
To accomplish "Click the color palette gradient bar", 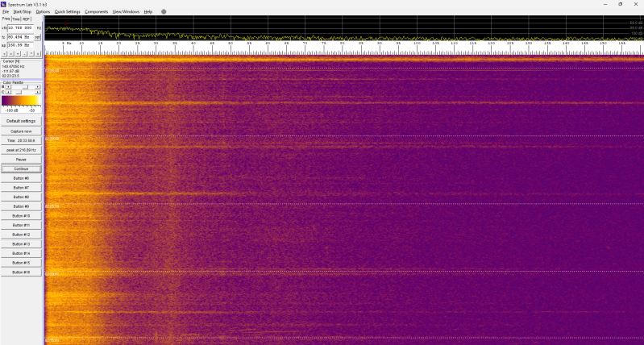I will pyautogui.click(x=20, y=101).
